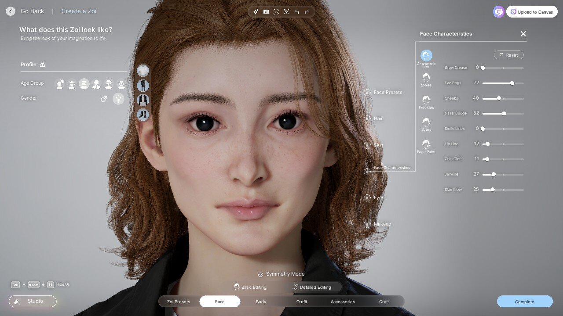Select the last age group icon
The width and height of the screenshot is (563, 316).
121,84
